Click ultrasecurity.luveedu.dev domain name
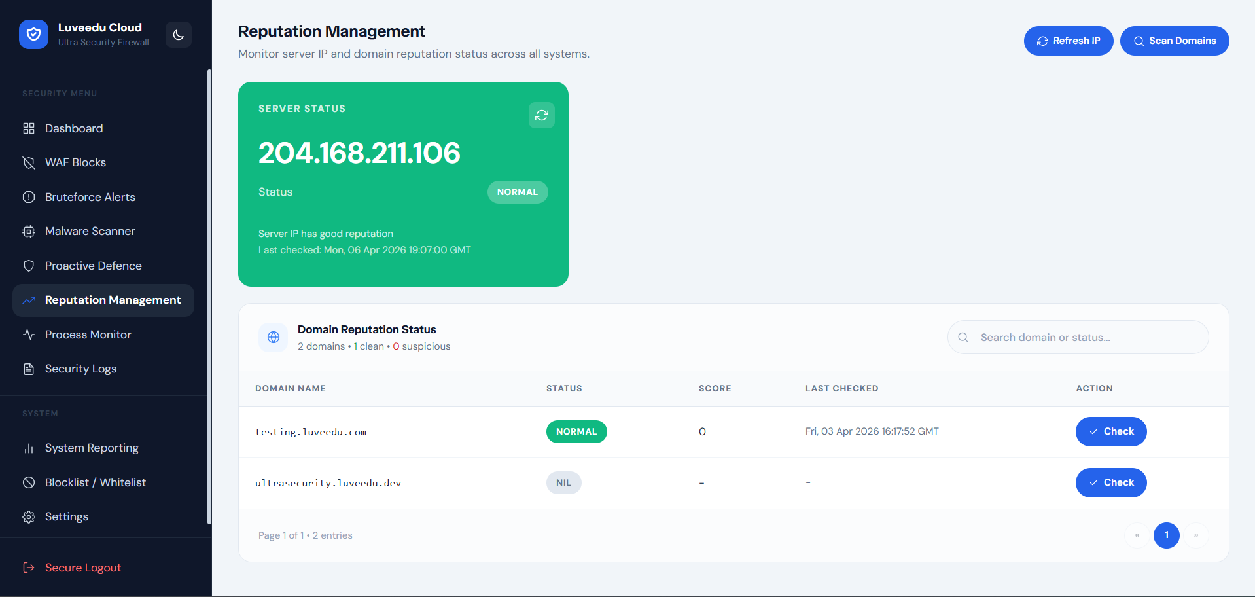1255x597 pixels. (328, 483)
